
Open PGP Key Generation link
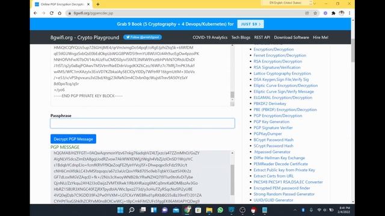coord(271,122)
